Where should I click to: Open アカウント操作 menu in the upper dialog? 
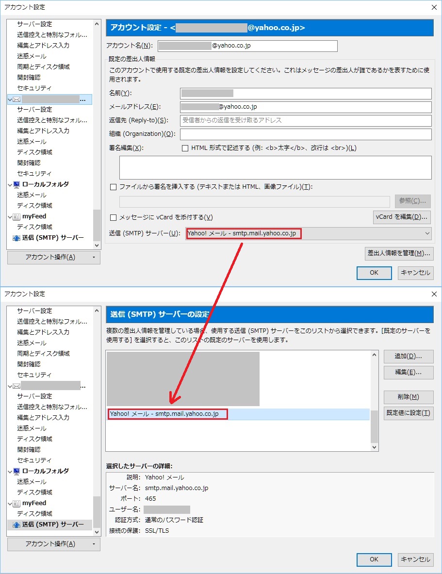pyautogui.click(x=53, y=257)
